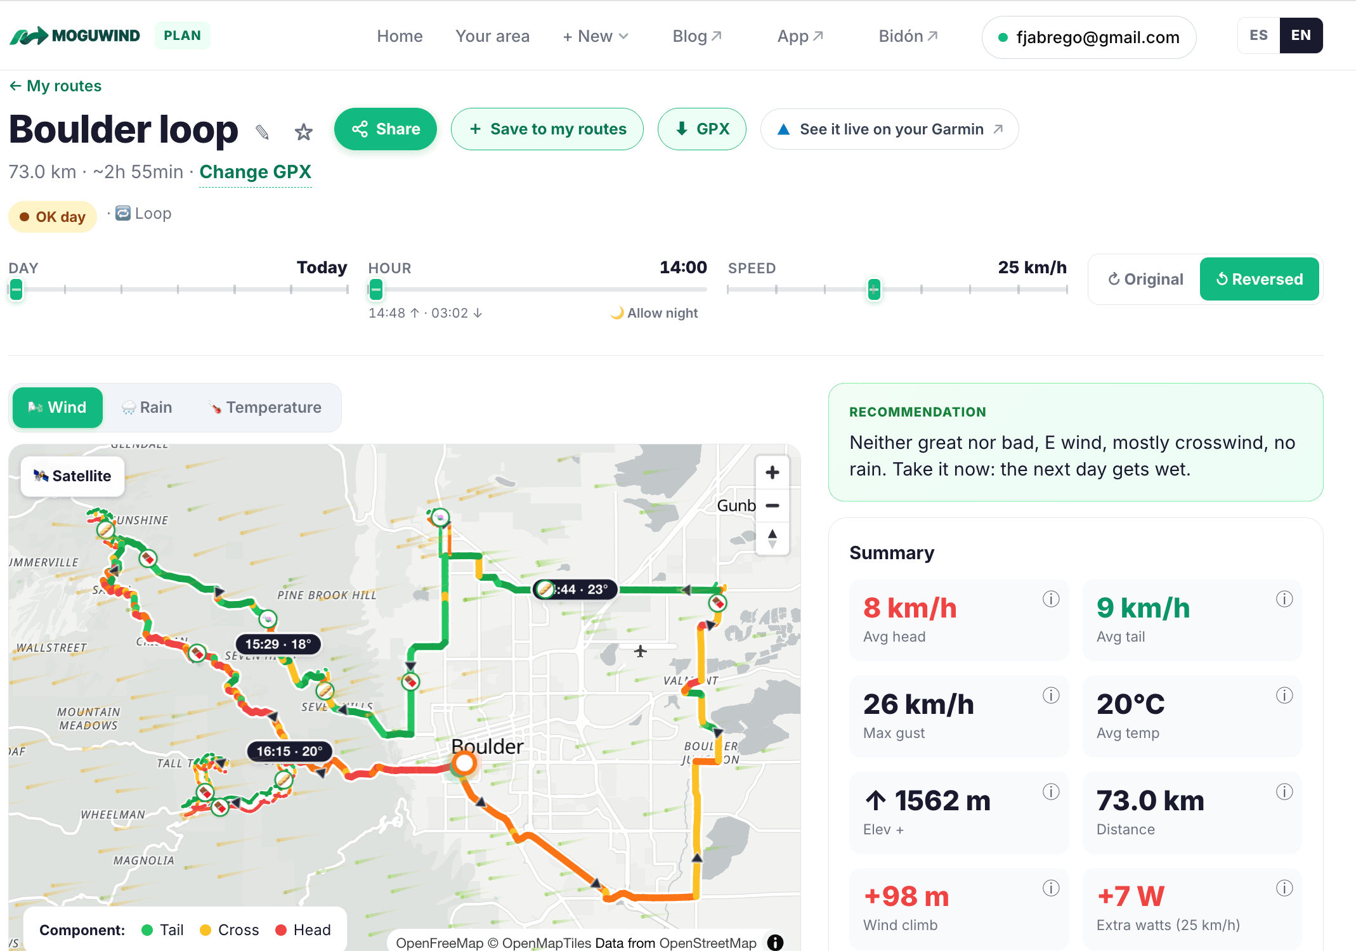The image size is (1356, 951).
Task: Switch to the Rain map layer
Action: pos(147,407)
